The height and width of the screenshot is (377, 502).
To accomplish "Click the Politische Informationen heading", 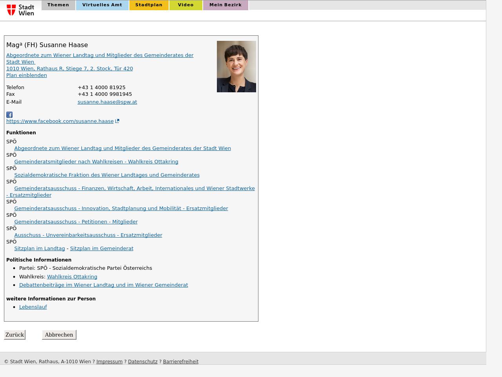I will [39, 260].
